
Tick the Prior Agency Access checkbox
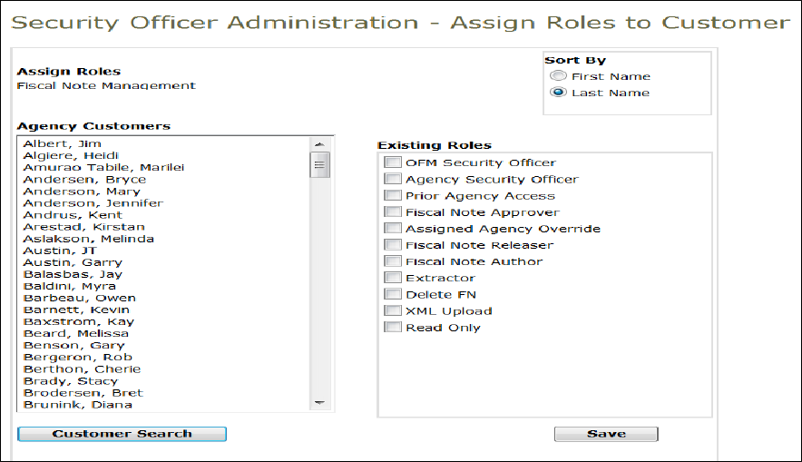[393, 195]
